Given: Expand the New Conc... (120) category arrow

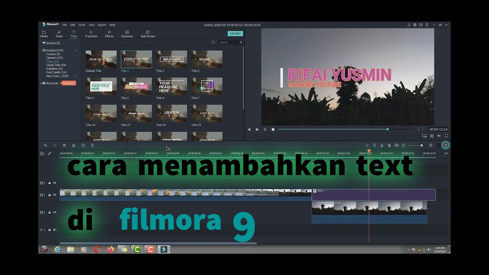Looking at the screenshot, I should tap(75, 76).
